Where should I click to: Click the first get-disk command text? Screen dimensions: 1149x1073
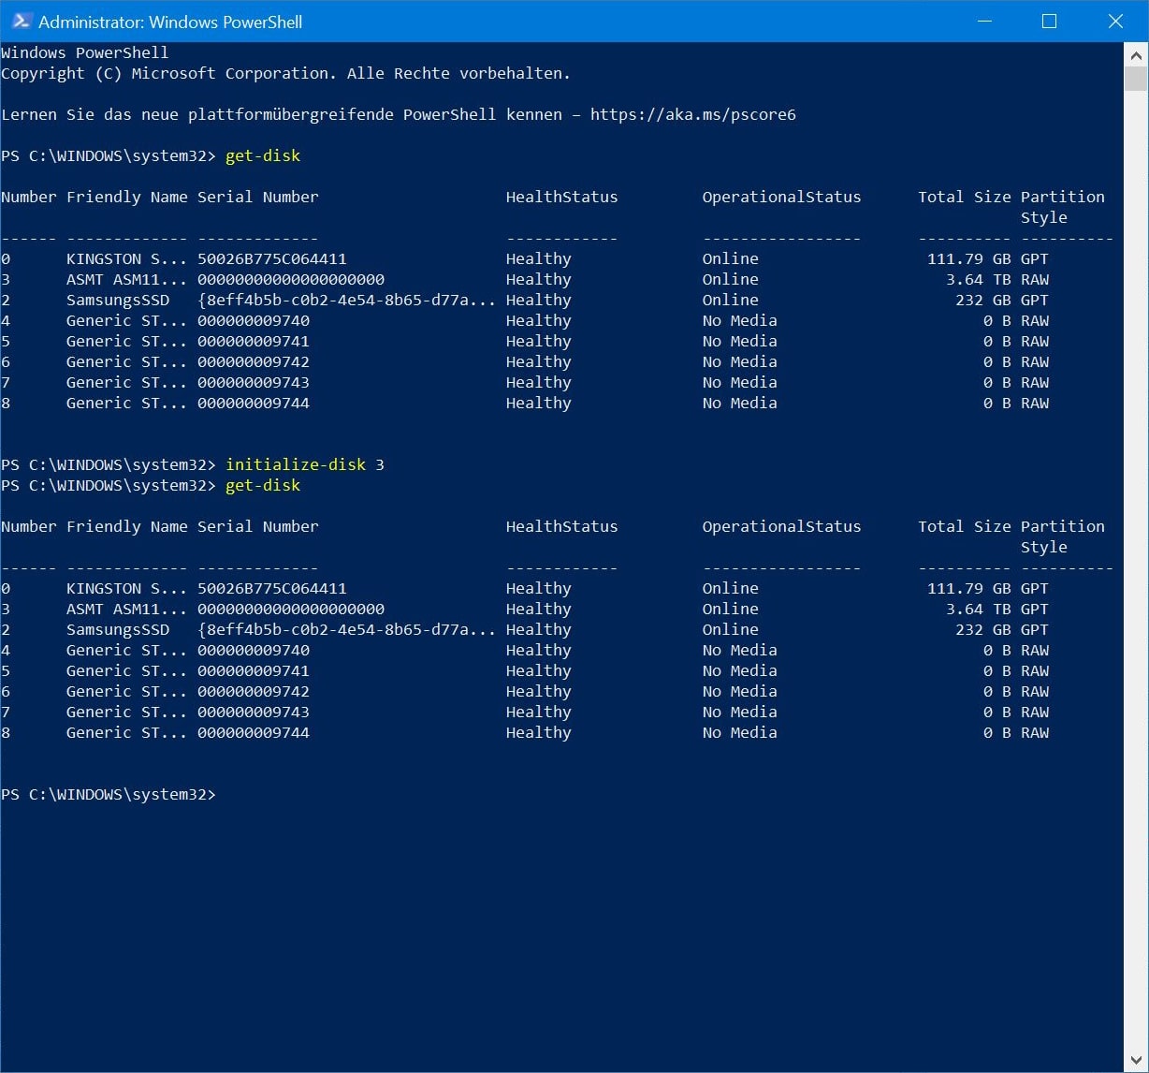pos(263,155)
